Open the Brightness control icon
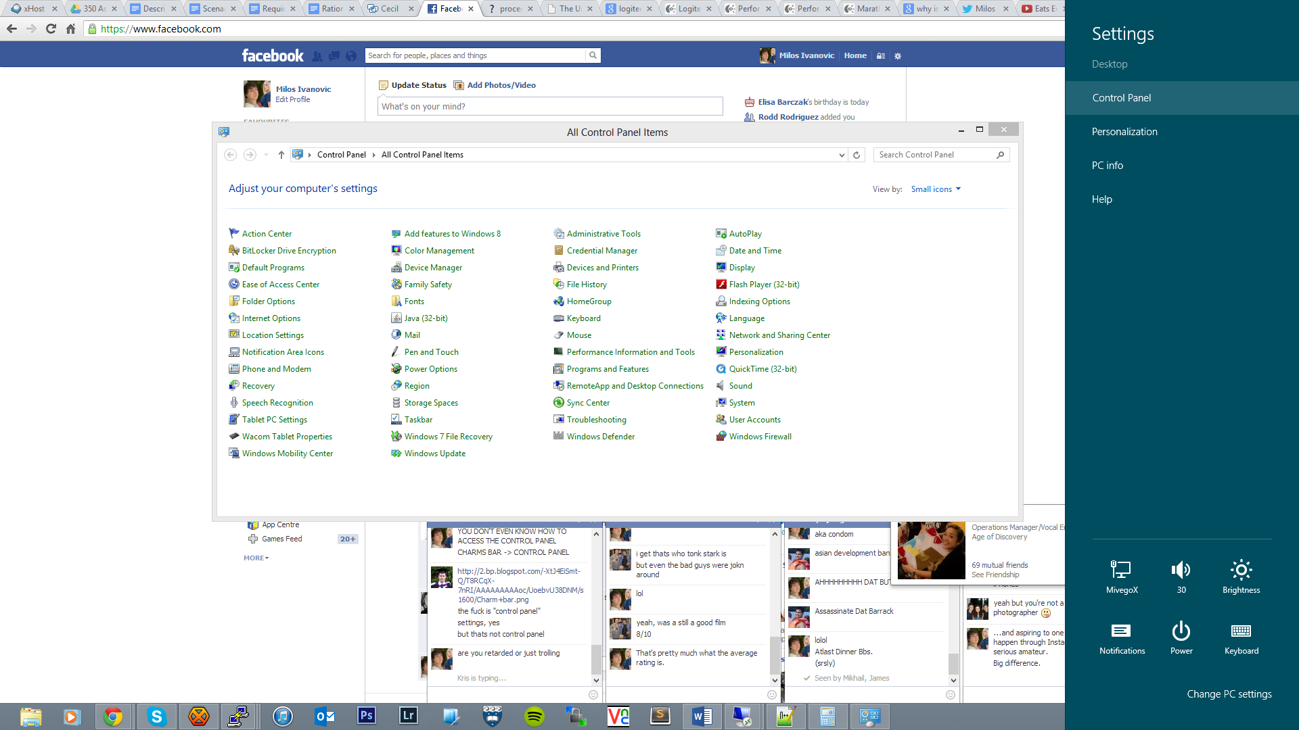1299x730 pixels. tap(1241, 571)
